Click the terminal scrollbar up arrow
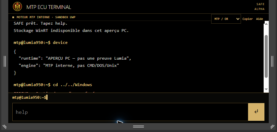Screen dimensions: 277x132 (x=266, y=24)
